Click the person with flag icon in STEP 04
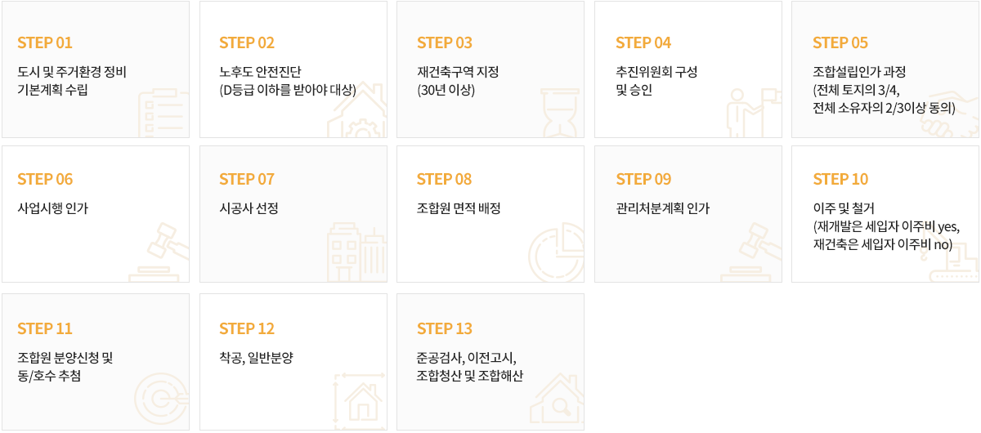This screenshot has height=433, width=981. coord(750,112)
